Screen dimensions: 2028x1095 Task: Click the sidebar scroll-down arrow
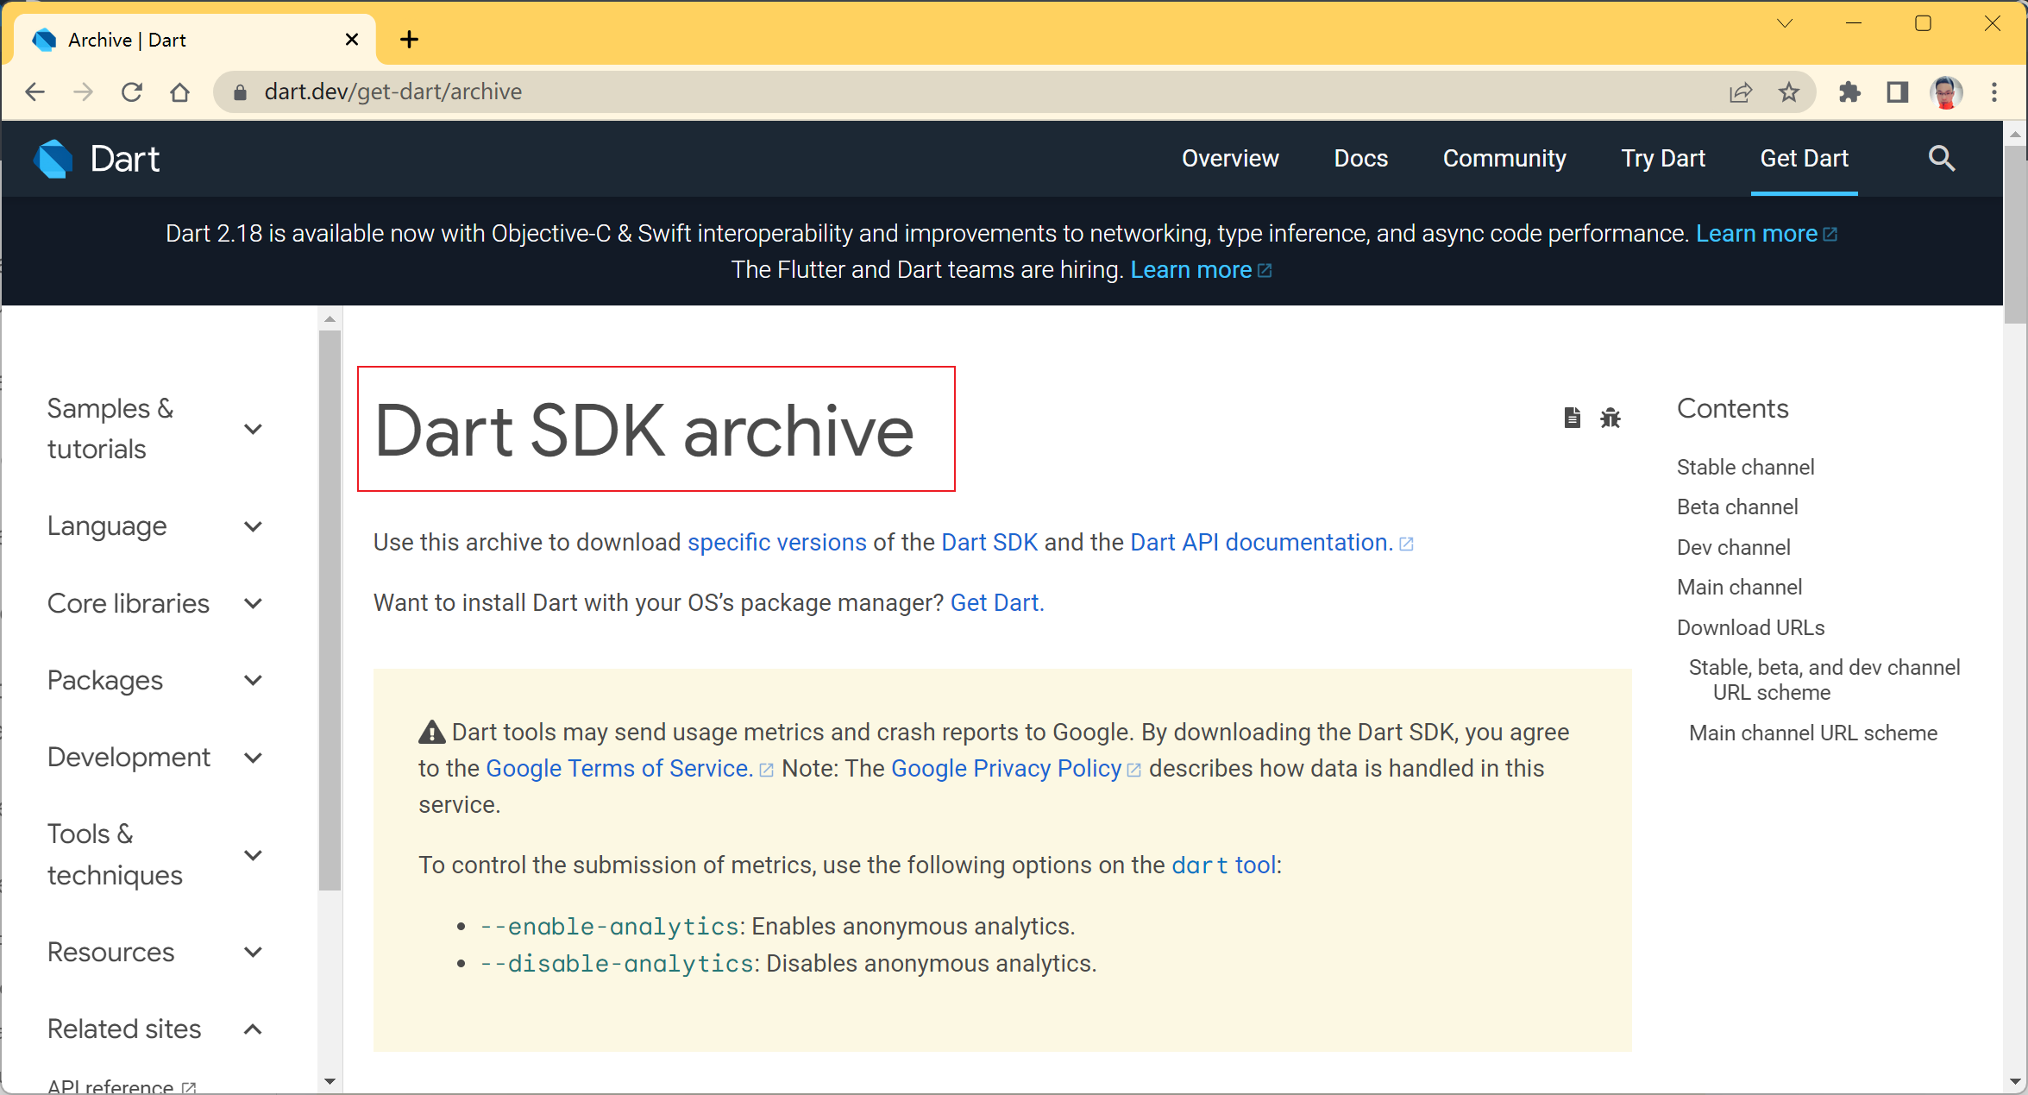point(330,1081)
